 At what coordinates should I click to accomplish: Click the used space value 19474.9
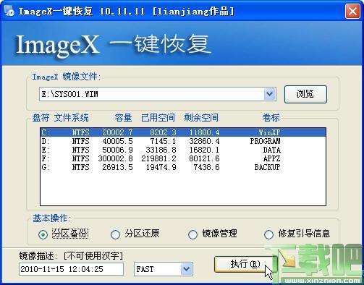pos(161,167)
